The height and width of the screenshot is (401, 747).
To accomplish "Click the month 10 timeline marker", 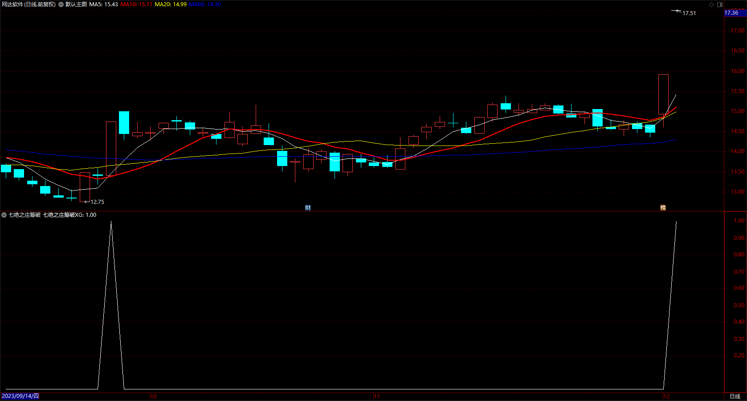I will 154,397.
